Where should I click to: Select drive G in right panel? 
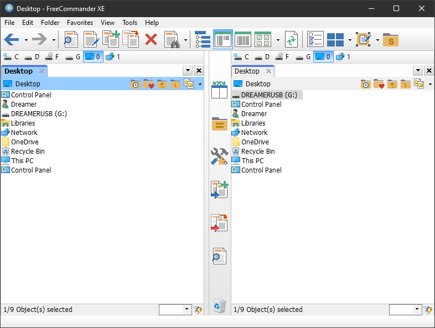tap(303, 57)
